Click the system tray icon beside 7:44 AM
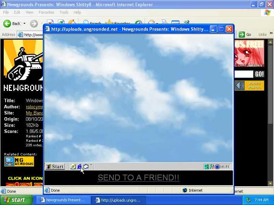 click(249, 200)
